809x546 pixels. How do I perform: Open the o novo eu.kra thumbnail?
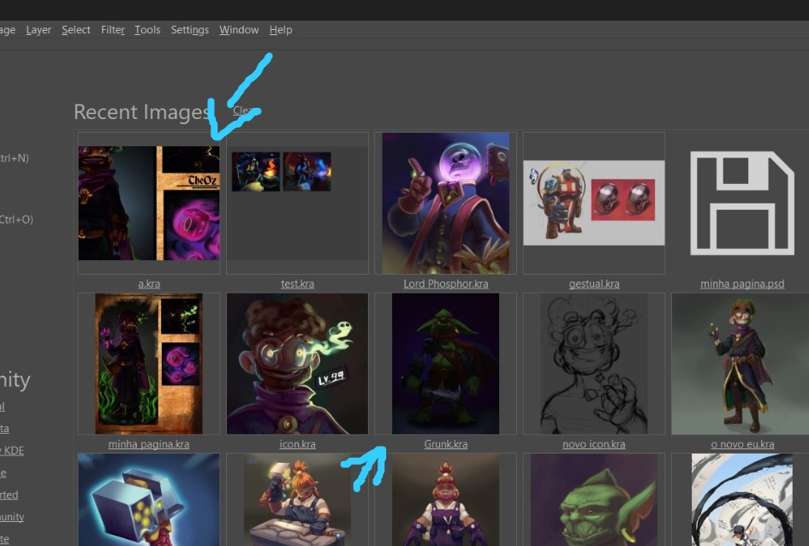pyautogui.click(x=742, y=364)
